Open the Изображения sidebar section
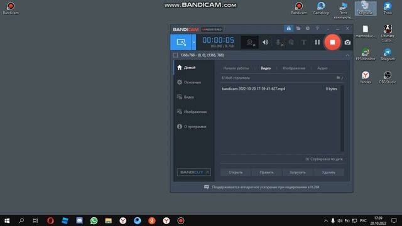Viewport: 402px width, 226px height. [x=194, y=112]
